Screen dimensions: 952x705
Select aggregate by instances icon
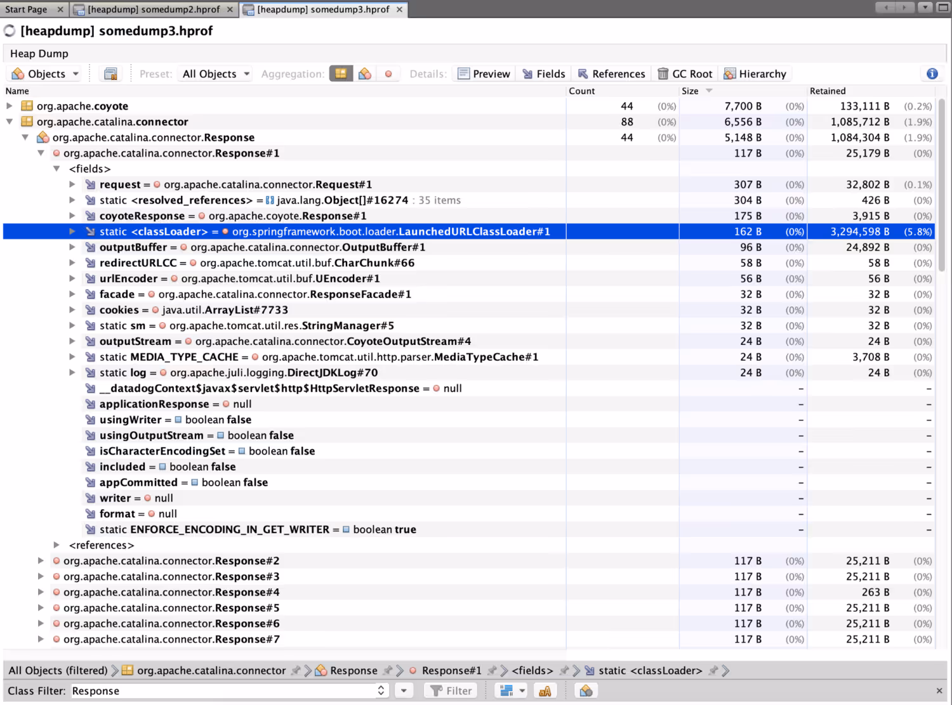[388, 74]
